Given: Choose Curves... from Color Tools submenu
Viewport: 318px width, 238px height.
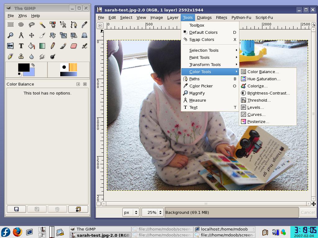Looking at the screenshot, I should 256,114.
